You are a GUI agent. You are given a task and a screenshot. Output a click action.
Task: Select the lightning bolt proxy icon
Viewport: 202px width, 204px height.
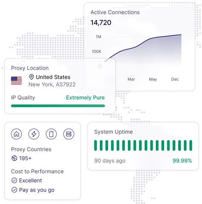point(34,134)
